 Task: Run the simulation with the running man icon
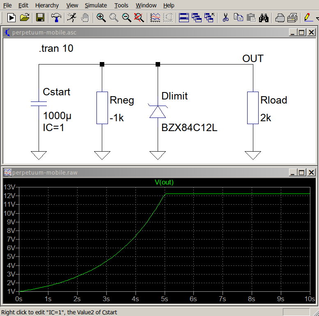click(71, 18)
